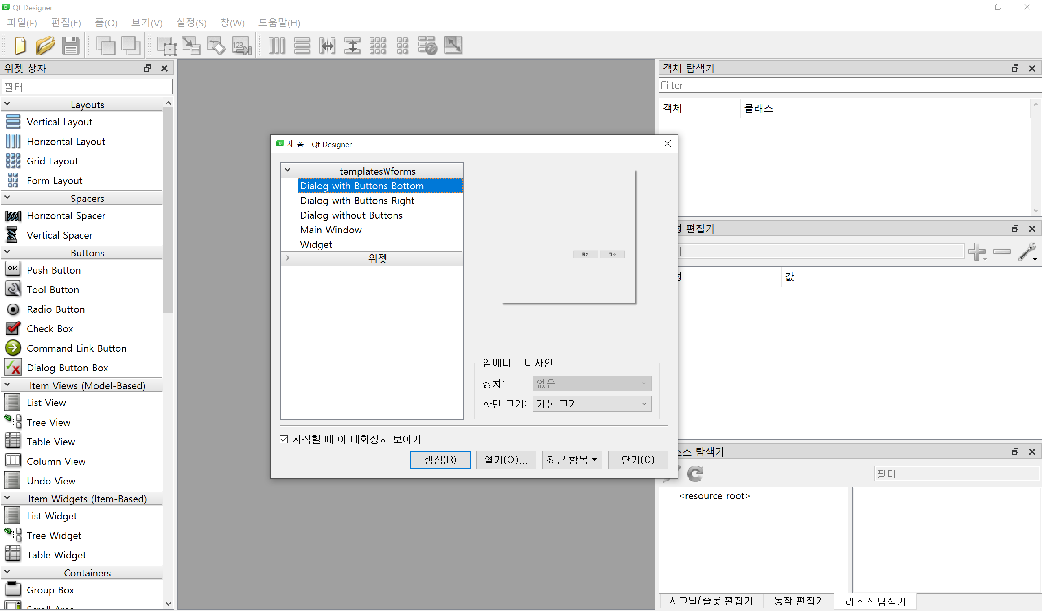
Task: Click the Lay Out Horizontally toolbar icon
Action: pyautogui.click(x=277, y=46)
